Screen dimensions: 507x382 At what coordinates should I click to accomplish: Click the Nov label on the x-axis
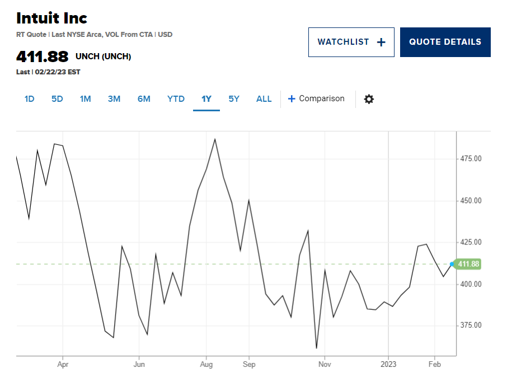tap(325, 365)
